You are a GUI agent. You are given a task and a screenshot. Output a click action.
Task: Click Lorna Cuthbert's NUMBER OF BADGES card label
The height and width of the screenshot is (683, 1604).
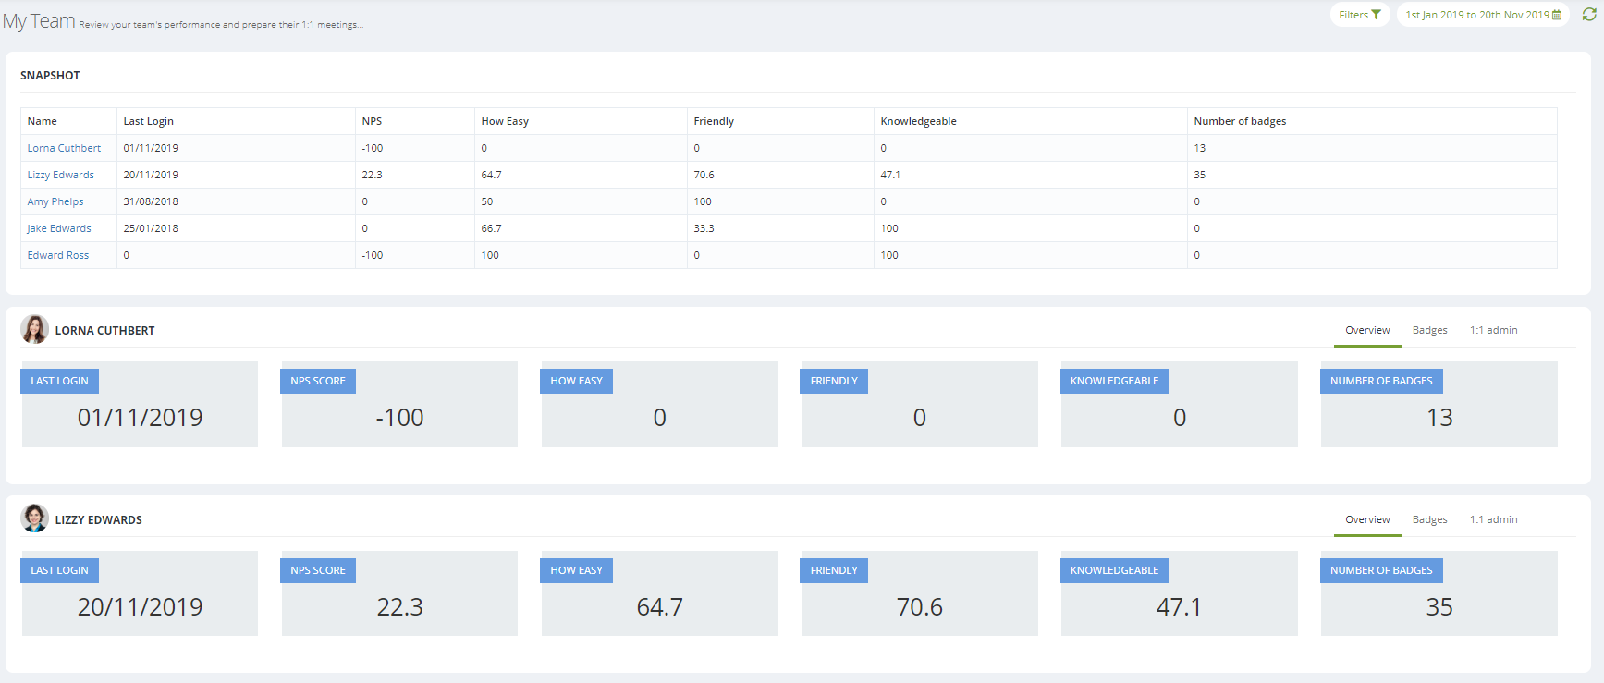[x=1381, y=381]
